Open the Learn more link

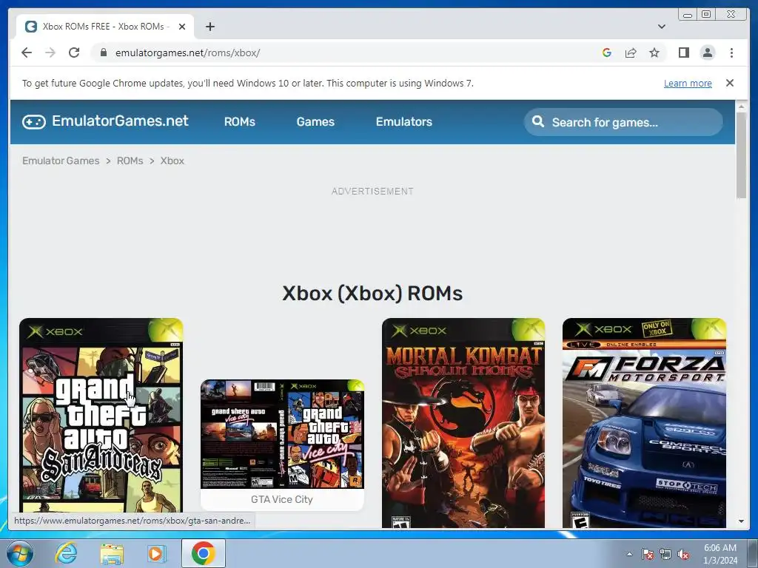(688, 83)
